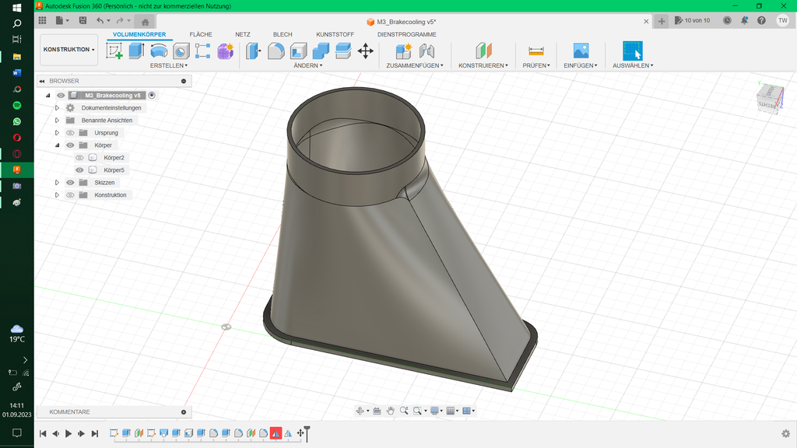This screenshot has height=448, width=797.
Task: Select the Measure tool under Prüfen
Action: click(x=535, y=51)
